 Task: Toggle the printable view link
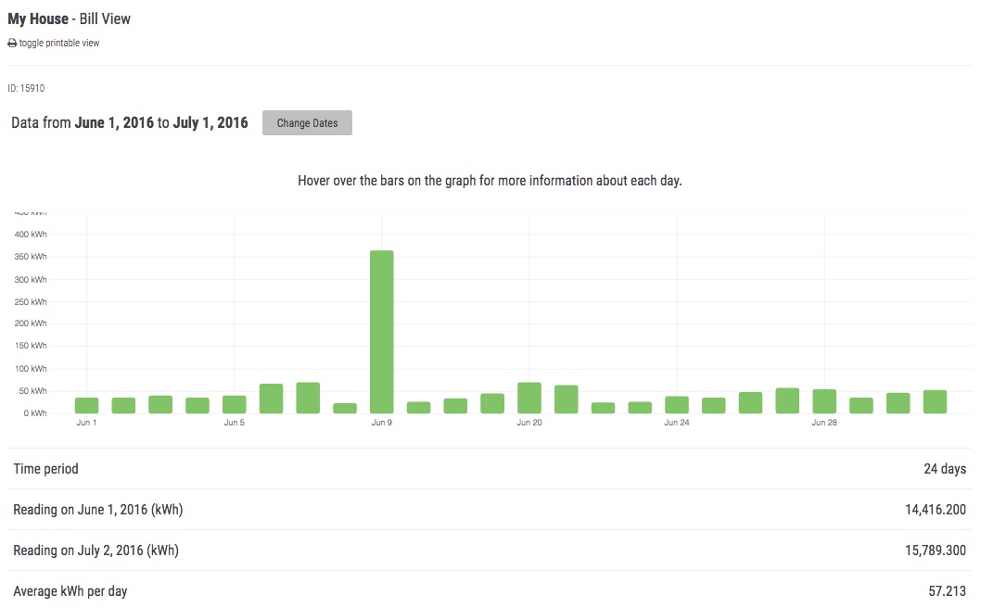59,44
